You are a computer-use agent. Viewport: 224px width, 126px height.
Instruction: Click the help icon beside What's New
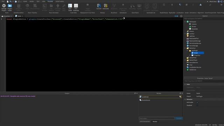[x=218, y=1]
